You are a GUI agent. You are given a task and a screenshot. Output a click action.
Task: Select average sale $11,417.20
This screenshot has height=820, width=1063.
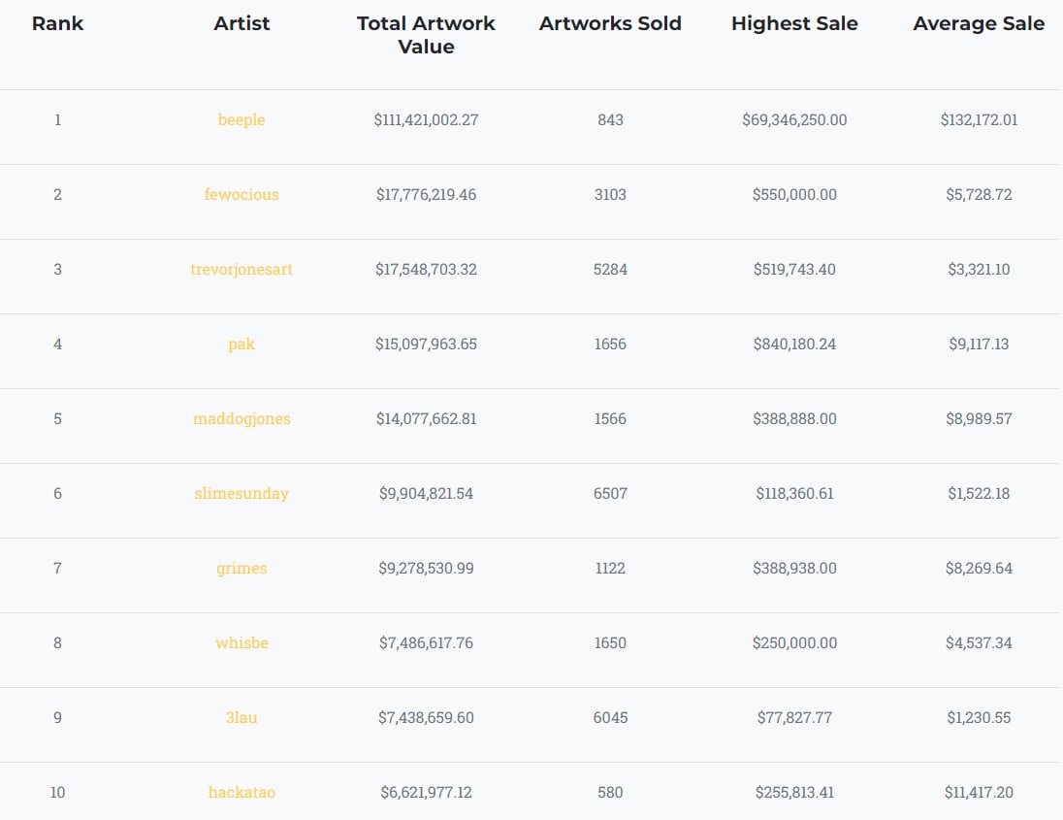point(979,792)
